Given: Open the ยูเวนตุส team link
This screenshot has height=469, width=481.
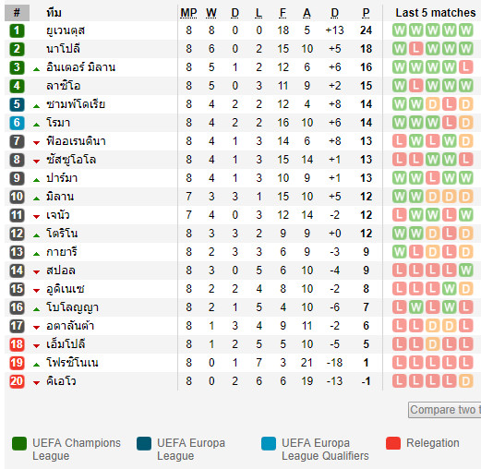Looking at the screenshot, I should [x=66, y=30].
